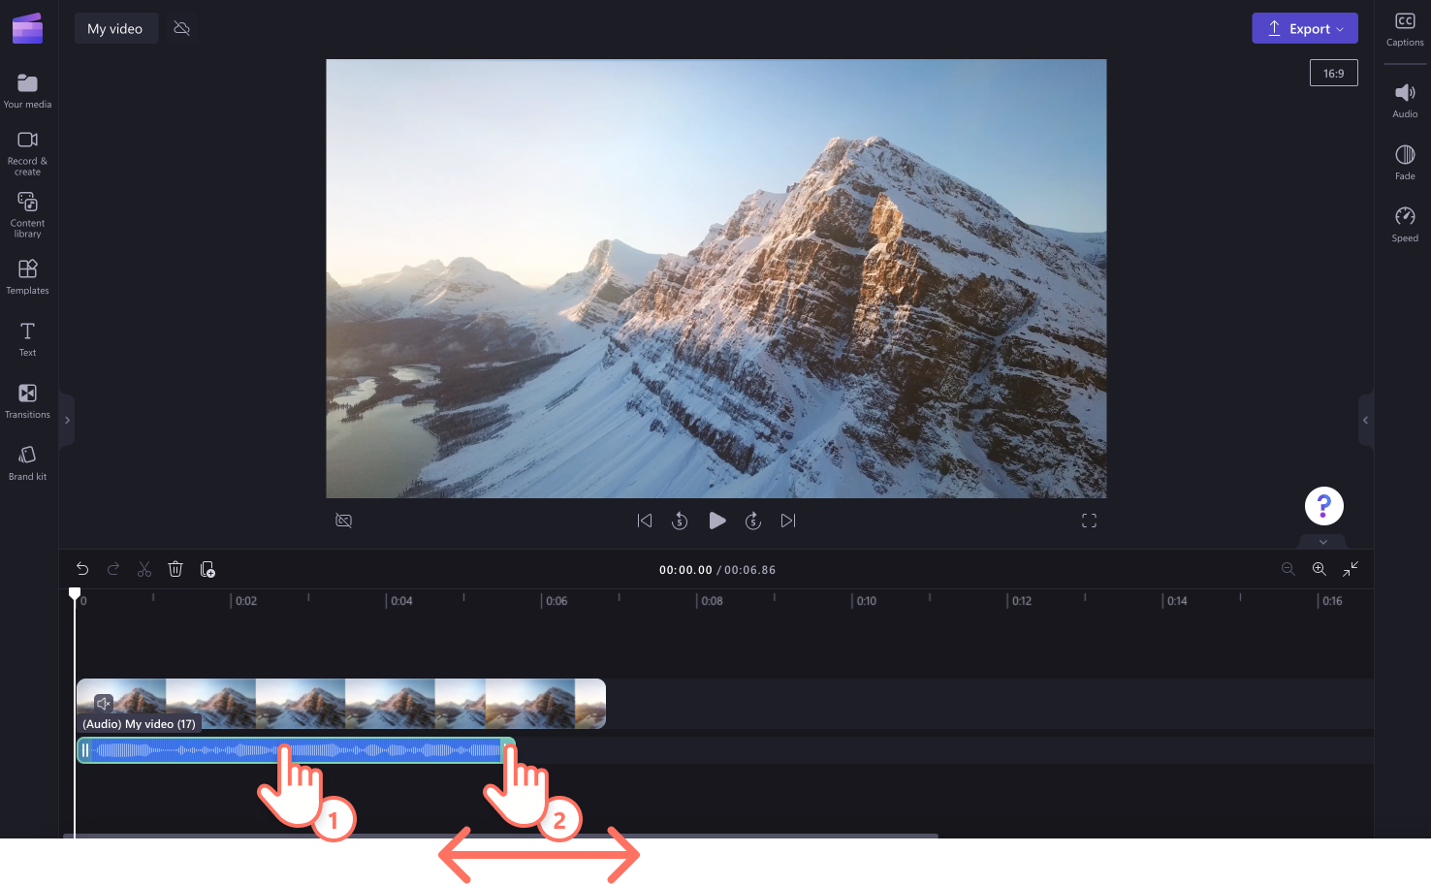Click the 00:06.86 total duration
The height and width of the screenshot is (885, 1431).
(x=750, y=570)
